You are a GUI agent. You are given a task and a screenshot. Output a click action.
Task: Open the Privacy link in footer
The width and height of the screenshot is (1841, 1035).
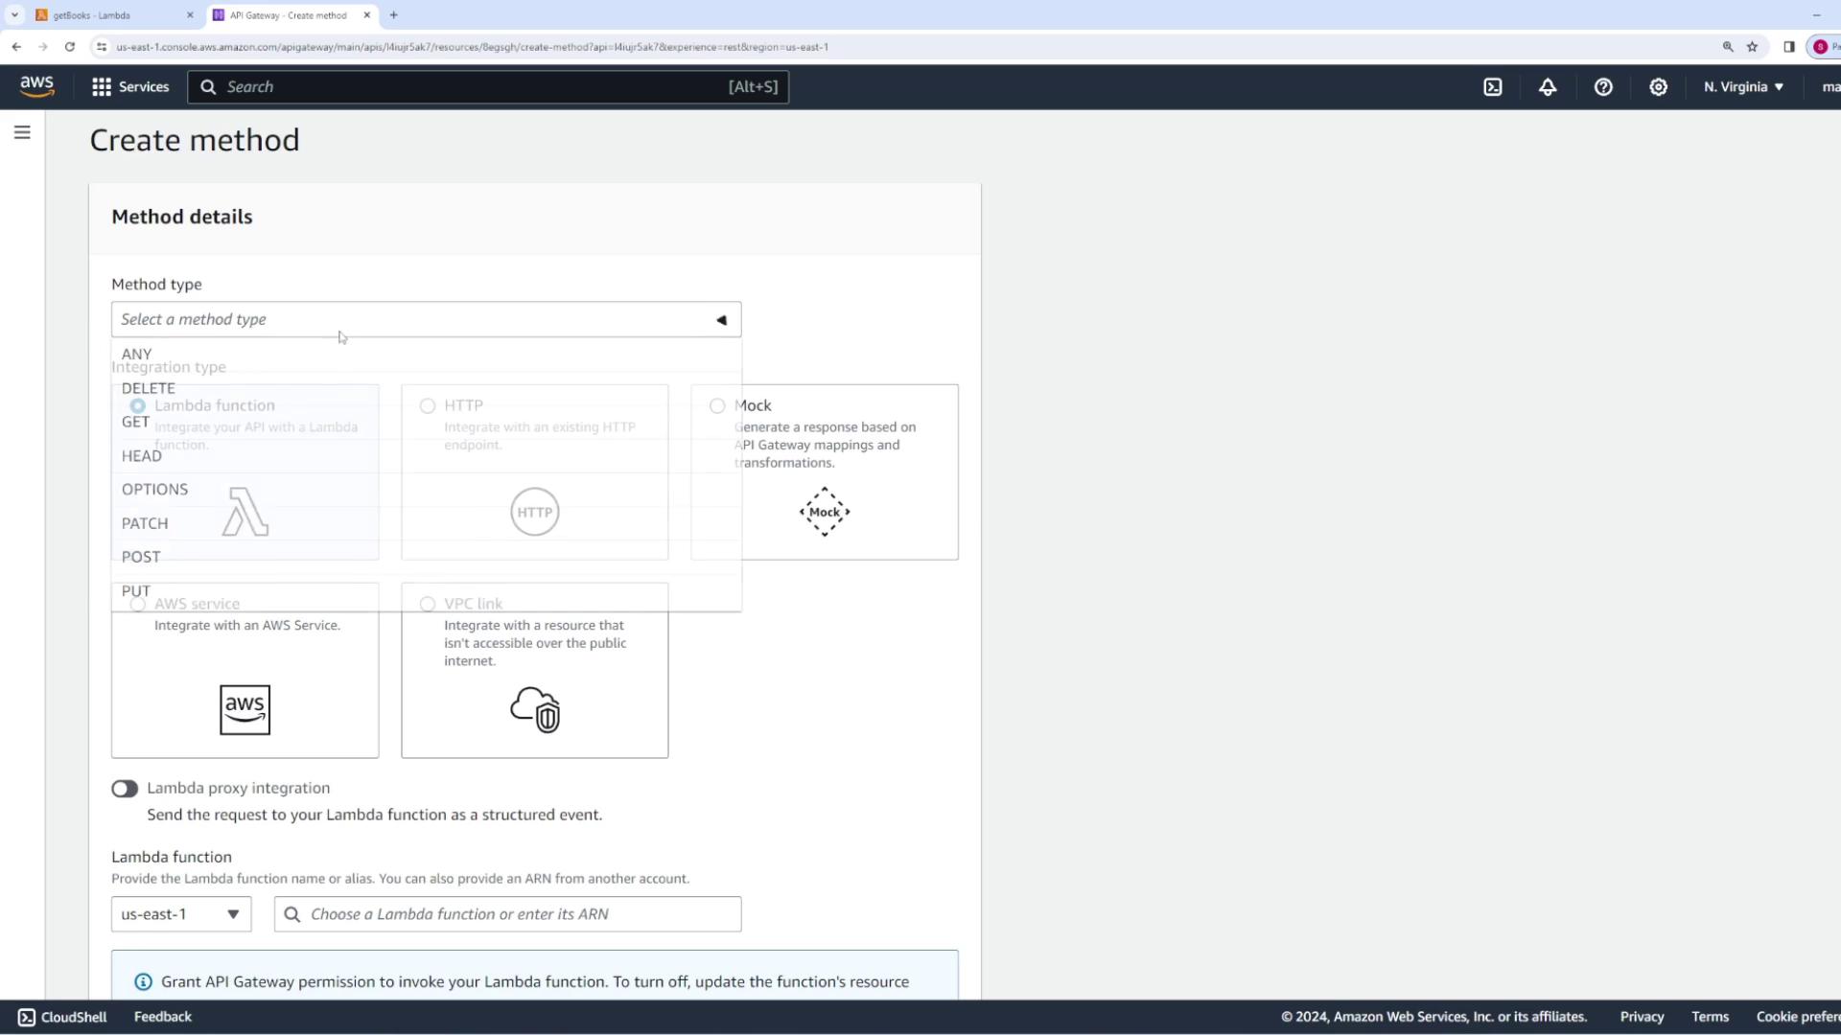click(x=1642, y=1017)
